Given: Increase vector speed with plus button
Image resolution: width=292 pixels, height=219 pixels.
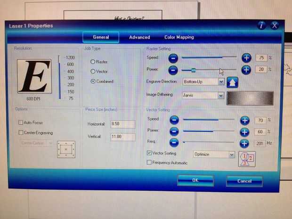Looking at the screenshot, I should coord(245,121).
